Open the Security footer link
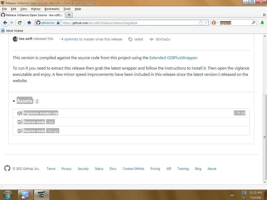 pos(83,169)
